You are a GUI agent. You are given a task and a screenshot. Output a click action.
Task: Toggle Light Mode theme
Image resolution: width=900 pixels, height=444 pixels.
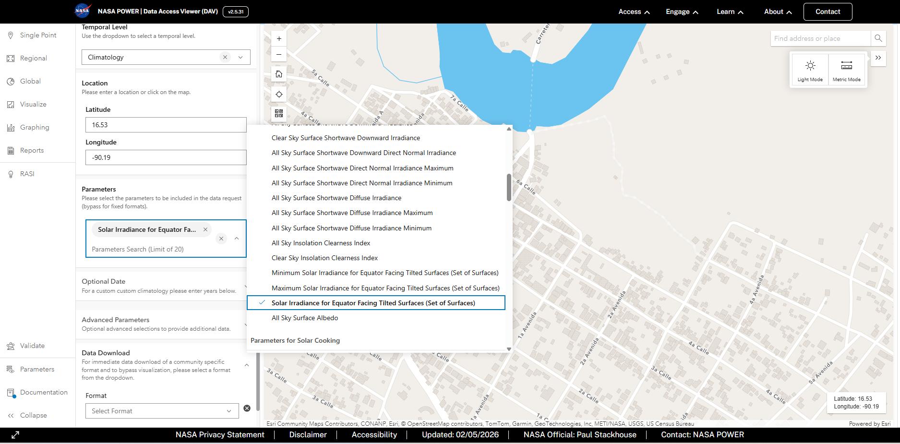tap(810, 70)
